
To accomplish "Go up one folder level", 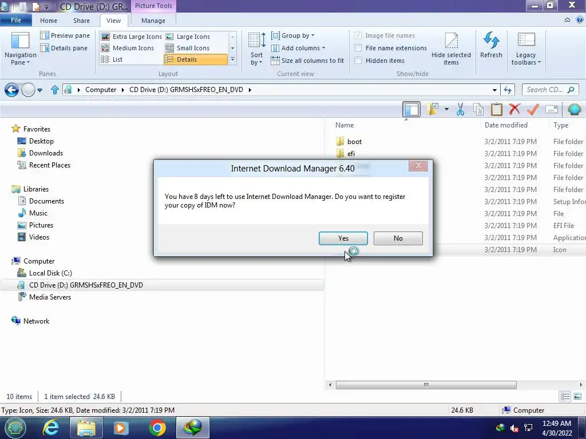I will pyautogui.click(x=55, y=90).
